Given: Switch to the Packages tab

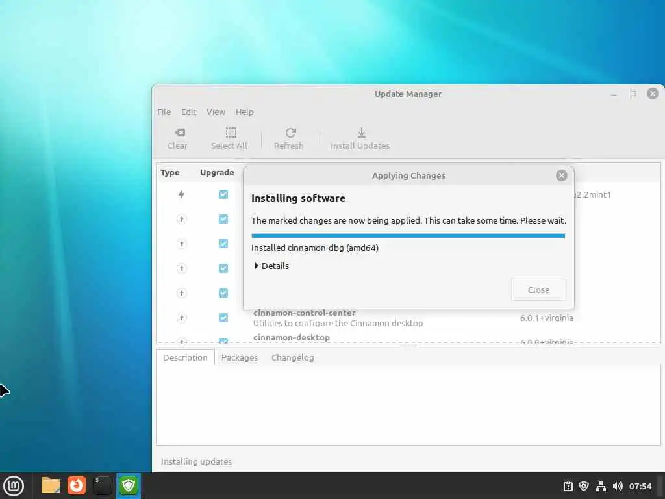Looking at the screenshot, I should [x=240, y=357].
